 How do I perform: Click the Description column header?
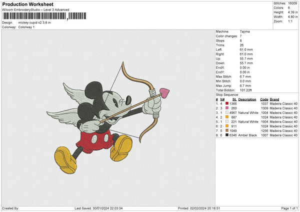[247, 99]
